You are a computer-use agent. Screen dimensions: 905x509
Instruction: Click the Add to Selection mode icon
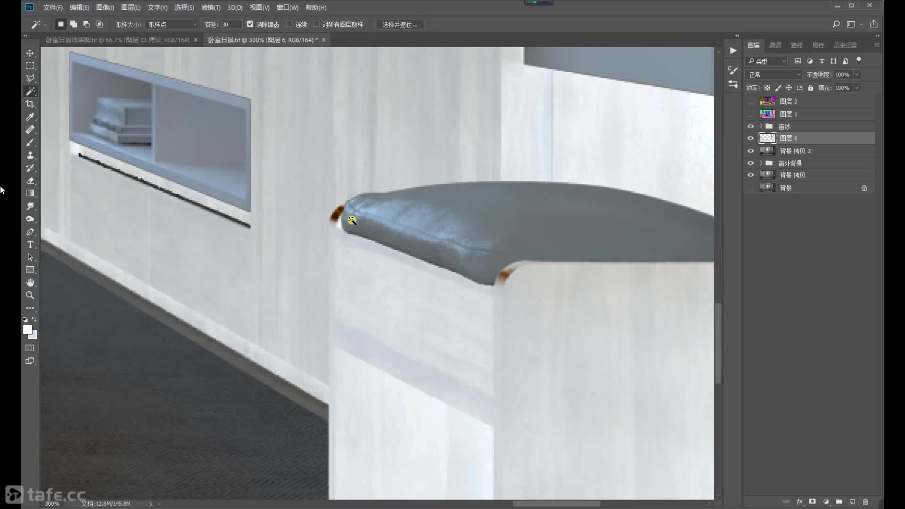pos(74,24)
